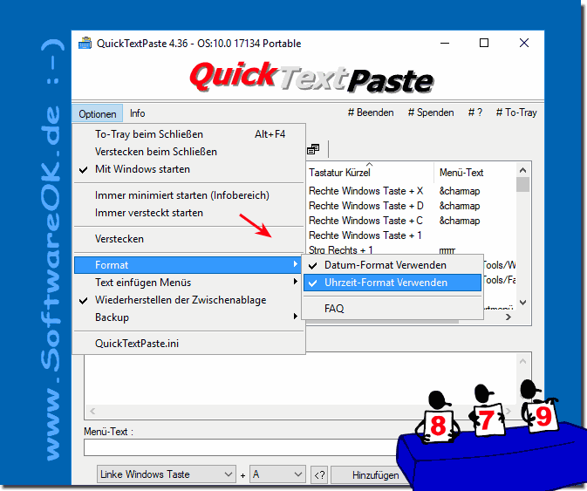Screen dimensions: 587x491
Task: Click the list's scroll-up arrow
Action: (x=523, y=170)
